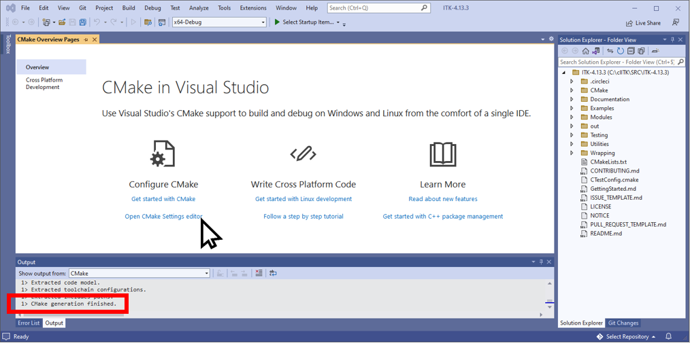Open the Show output from CMake dropdown
690x343 pixels.
(207, 273)
